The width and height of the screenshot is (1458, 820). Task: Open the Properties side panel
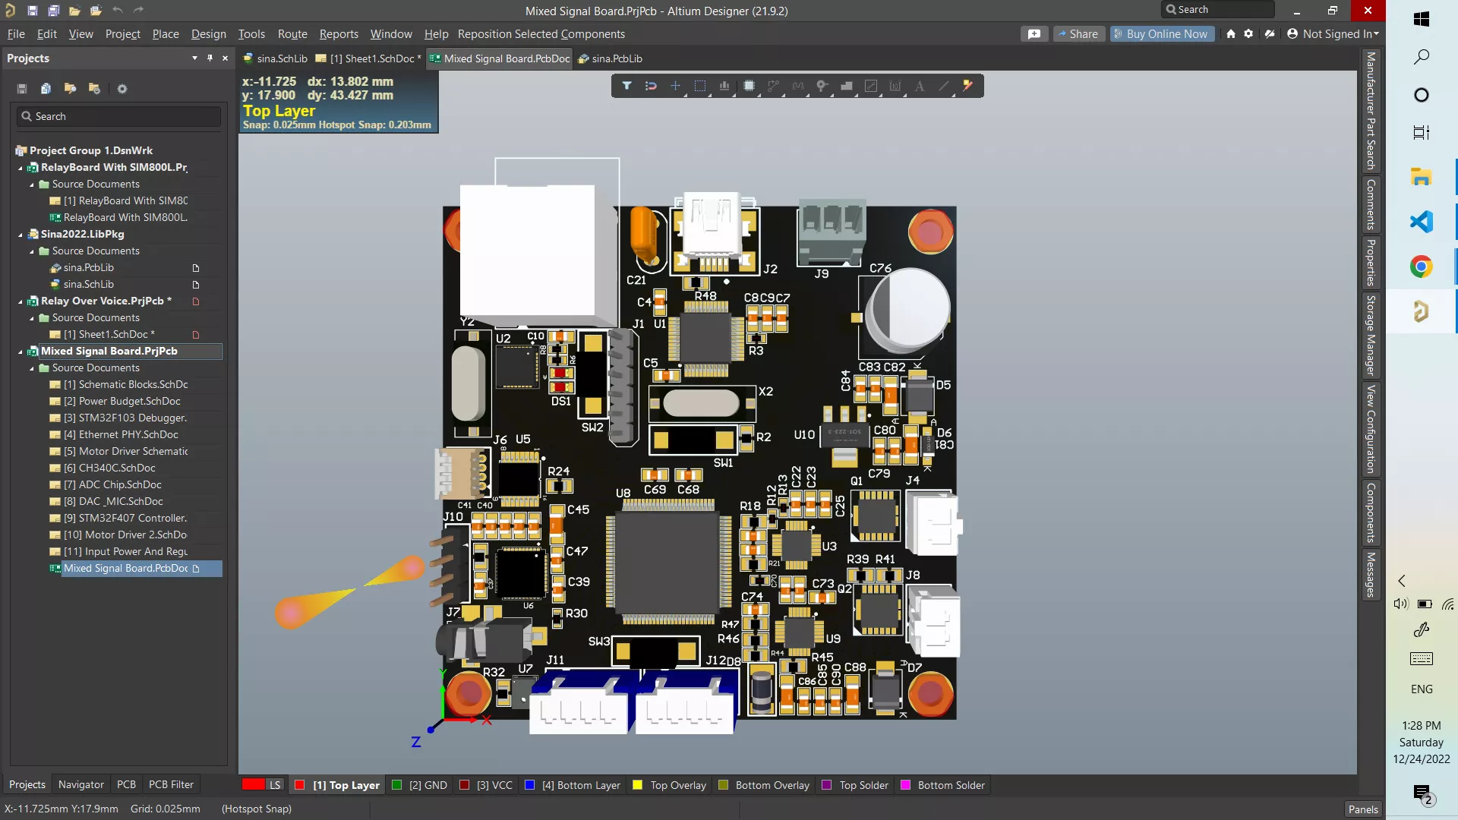[1371, 263]
